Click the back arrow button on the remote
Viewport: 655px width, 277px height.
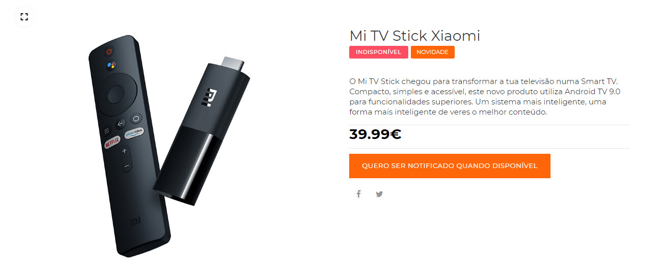[120, 124]
